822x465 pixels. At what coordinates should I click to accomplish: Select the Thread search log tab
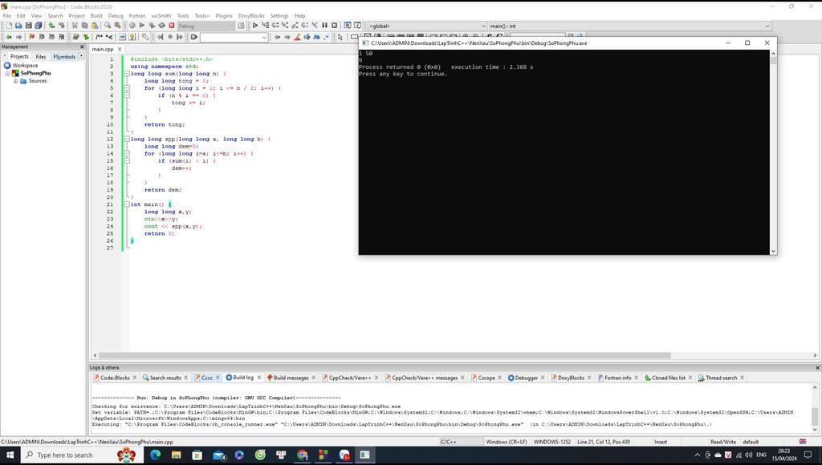coord(722,378)
